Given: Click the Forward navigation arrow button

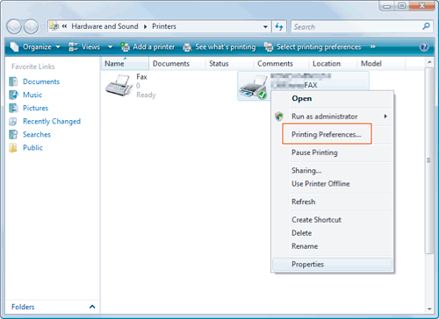Looking at the screenshot, I should click(31, 26).
